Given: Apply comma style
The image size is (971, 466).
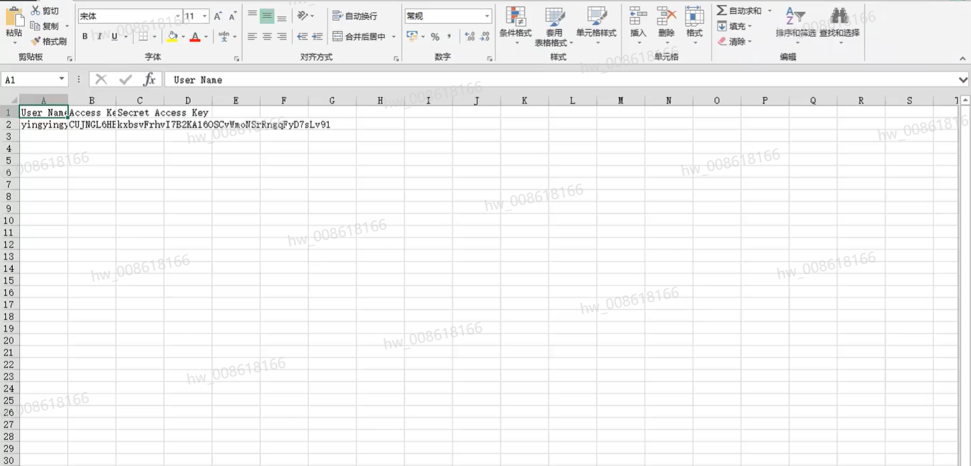Looking at the screenshot, I should coord(449,37).
